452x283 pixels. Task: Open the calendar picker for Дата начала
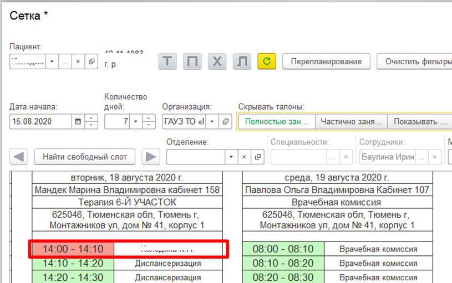point(78,121)
